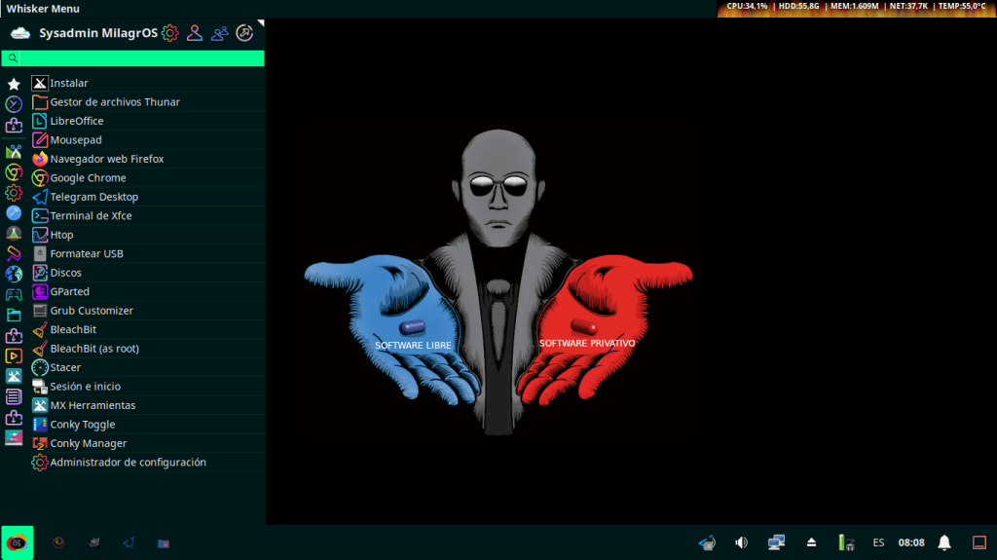Select Conky Toggle from the app list
The width and height of the screenshot is (997, 560).
click(x=82, y=425)
